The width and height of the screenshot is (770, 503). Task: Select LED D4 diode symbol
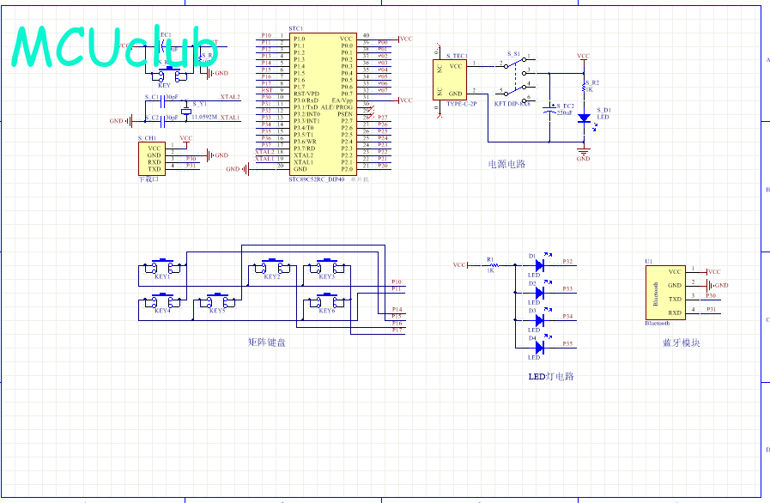[x=539, y=348]
